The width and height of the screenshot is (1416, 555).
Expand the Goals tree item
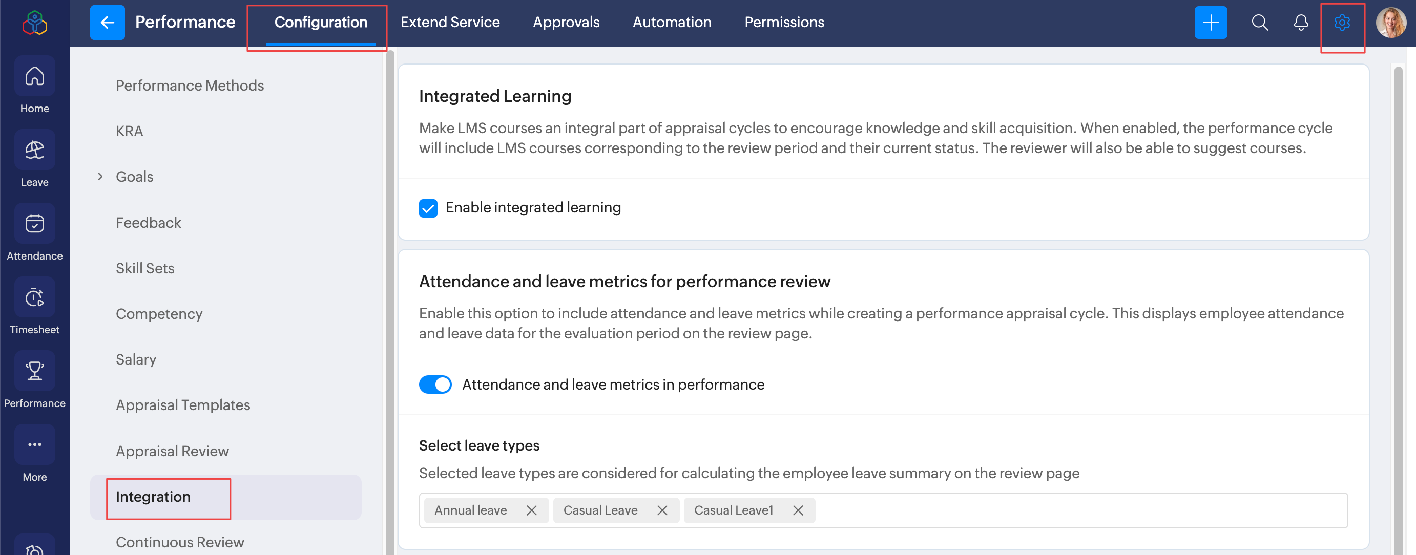click(x=100, y=177)
